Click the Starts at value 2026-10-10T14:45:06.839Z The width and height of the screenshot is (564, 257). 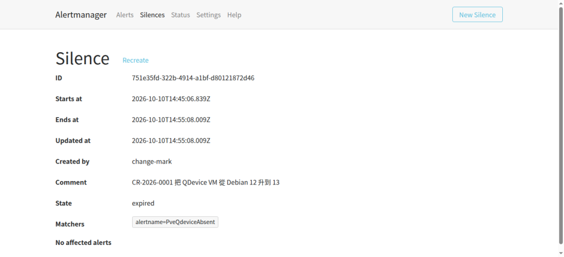[x=171, y=98]
